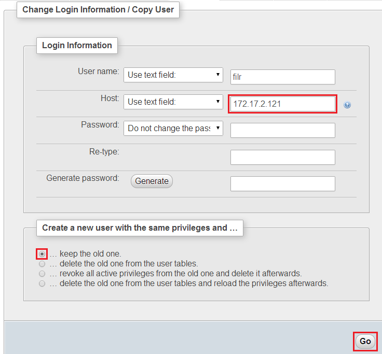Open the User name 'Use text field' dropdown
Screen dimensions: 382x354
[173, 75]
